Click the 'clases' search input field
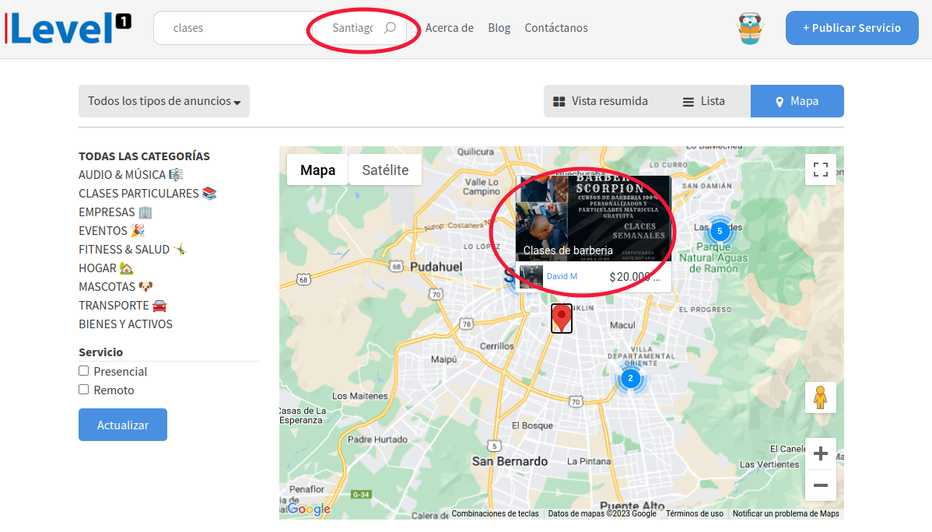932x532 pixels. 233,28
